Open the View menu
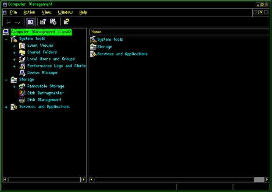The width and height of the screenshot is (272, 192). pyautogui.click(x=47, y=12)
